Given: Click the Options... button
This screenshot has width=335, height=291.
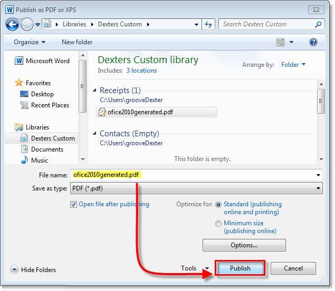Looking at the screenshot, I should pyautogui.click(x=244, y=245).
